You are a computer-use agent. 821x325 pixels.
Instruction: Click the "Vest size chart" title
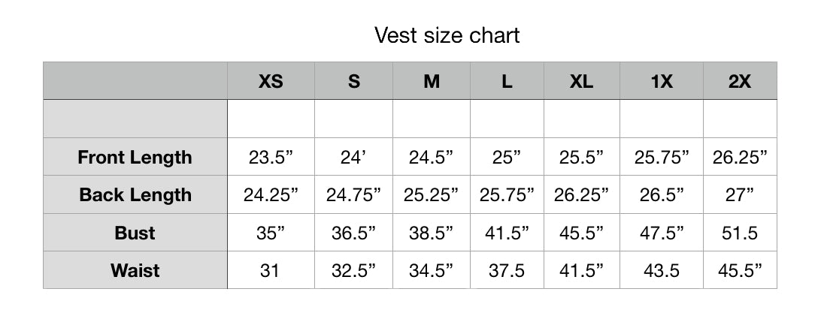tap(447, 35)
